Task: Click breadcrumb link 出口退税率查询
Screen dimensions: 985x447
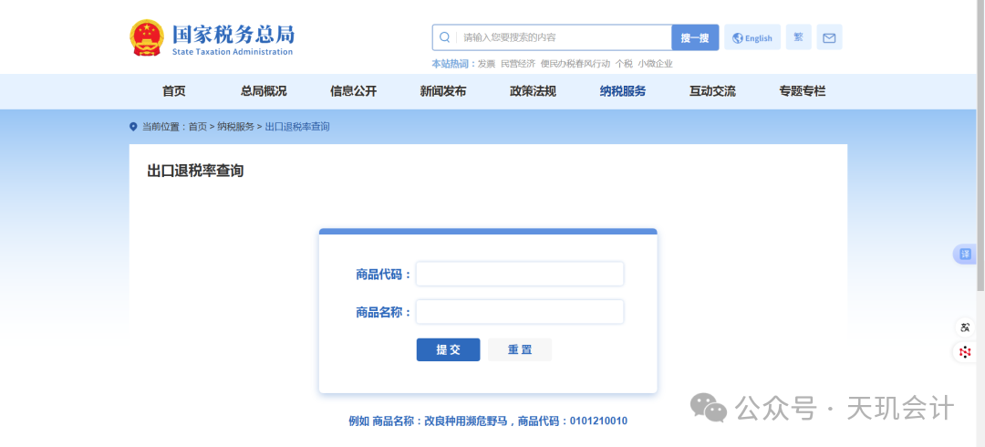Action: tap(297, 127)
